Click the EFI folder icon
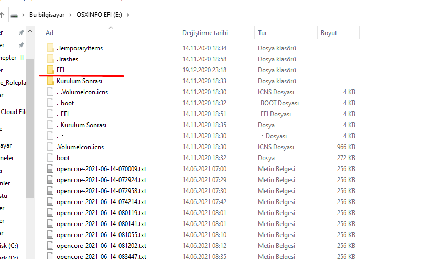 click(50, 70)
